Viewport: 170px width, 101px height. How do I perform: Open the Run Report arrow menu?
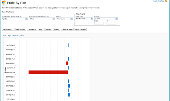click(x=13, y=29)
